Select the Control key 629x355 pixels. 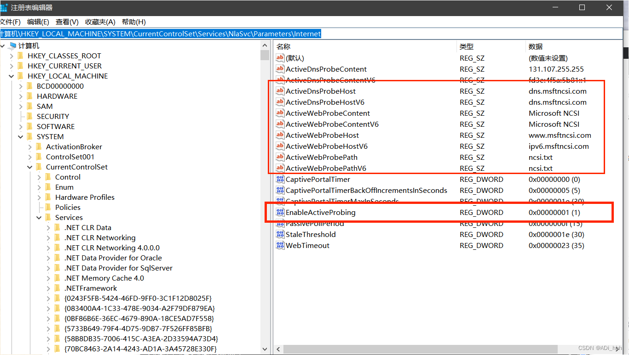point(68,177)
